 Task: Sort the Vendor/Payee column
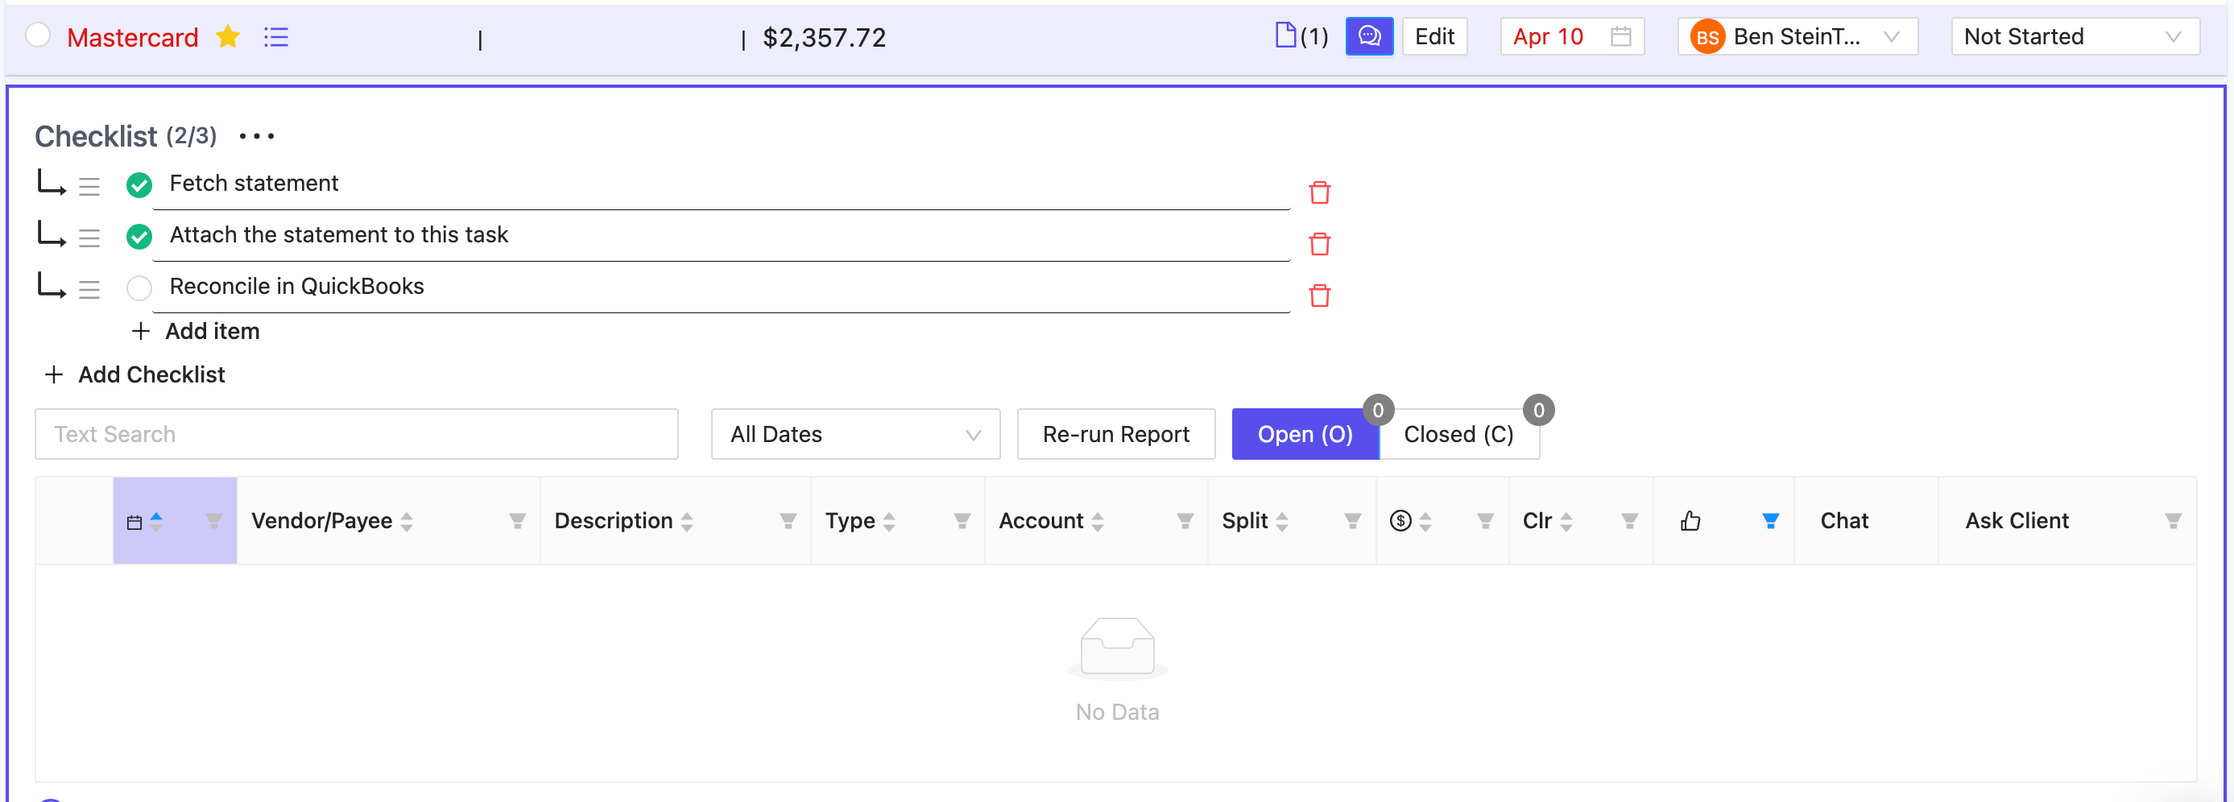(407, 522)
